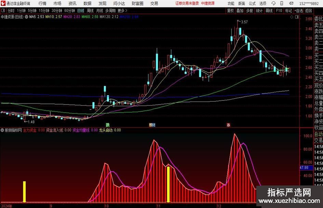Click the MA20: 2.83 label
This screenshot has width=323, height=208.
coord(72,17)
